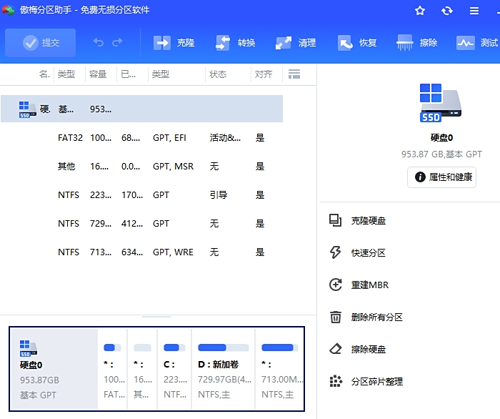
Task: Select the D: 新加卷 partition block
Action: pyautogui.click(x=223, y=369)
